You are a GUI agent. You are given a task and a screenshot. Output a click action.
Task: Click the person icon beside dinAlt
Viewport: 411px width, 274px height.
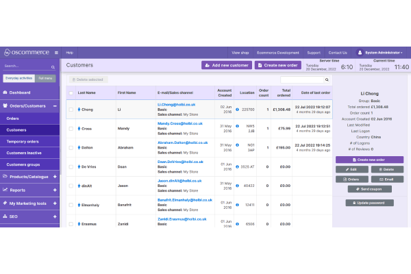[x=79, y=186]
